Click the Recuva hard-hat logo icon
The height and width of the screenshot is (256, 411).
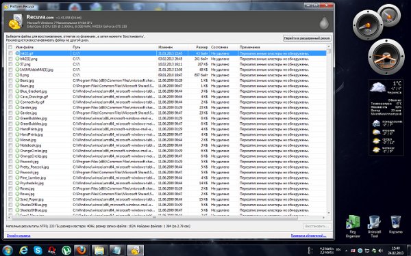[x=15, y=22]
